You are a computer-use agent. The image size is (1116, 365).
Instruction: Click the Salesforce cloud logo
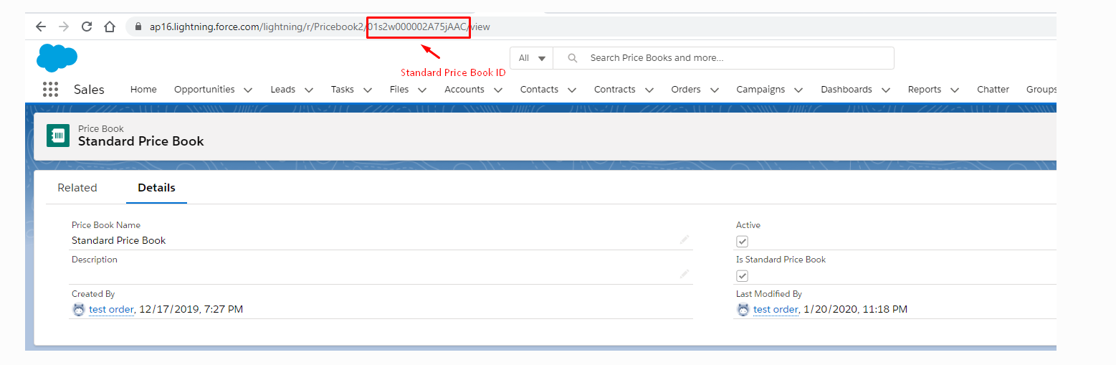tap(57, 57)
